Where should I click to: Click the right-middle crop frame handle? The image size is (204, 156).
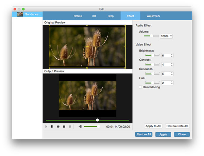tap(125, 46)
